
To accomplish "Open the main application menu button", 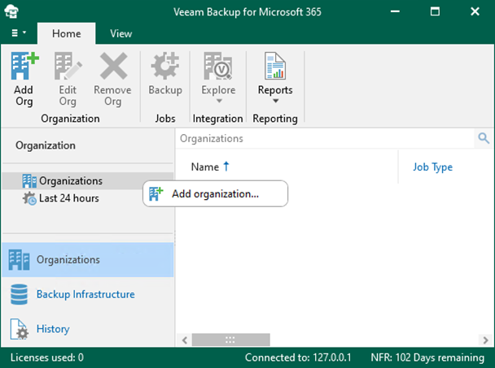I will (x=19, y=33).
